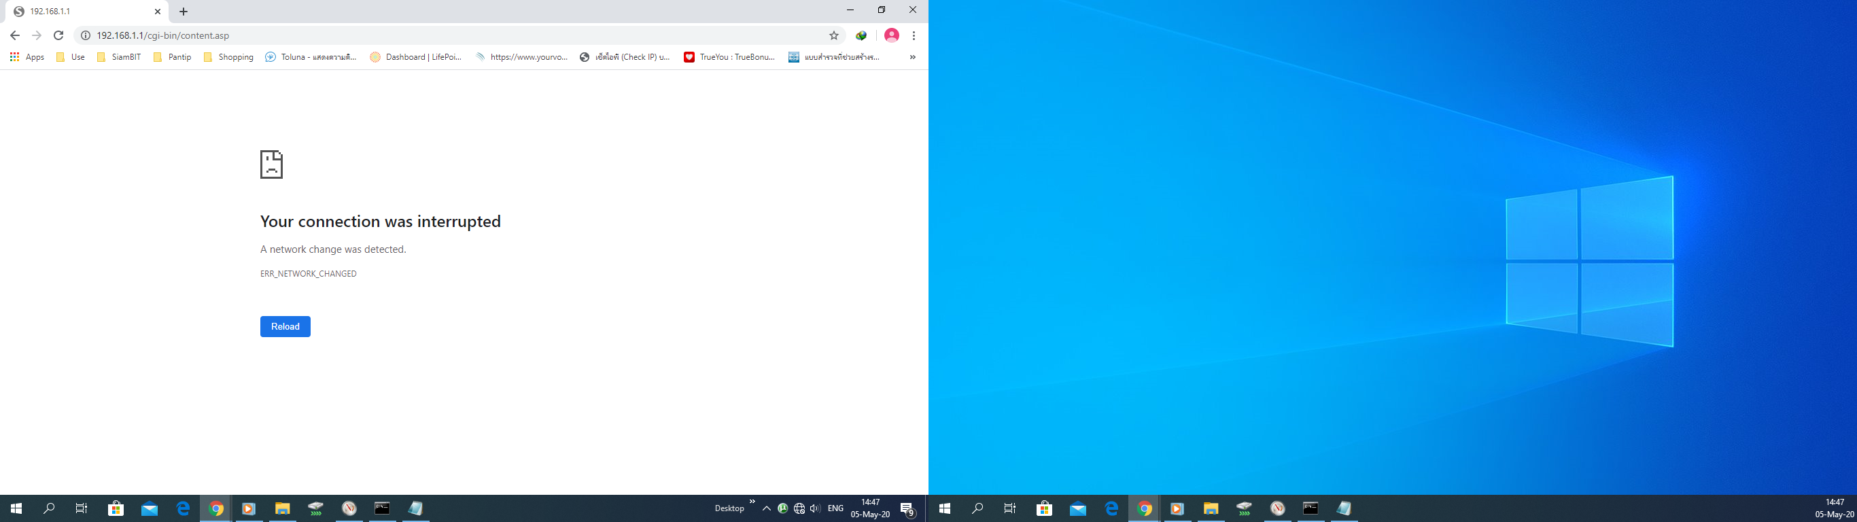Image resolution: width=1857 pixels, height=522 pixels.
Task: Open Chrome's three-dot menu
Action: (x=914, y=35)
